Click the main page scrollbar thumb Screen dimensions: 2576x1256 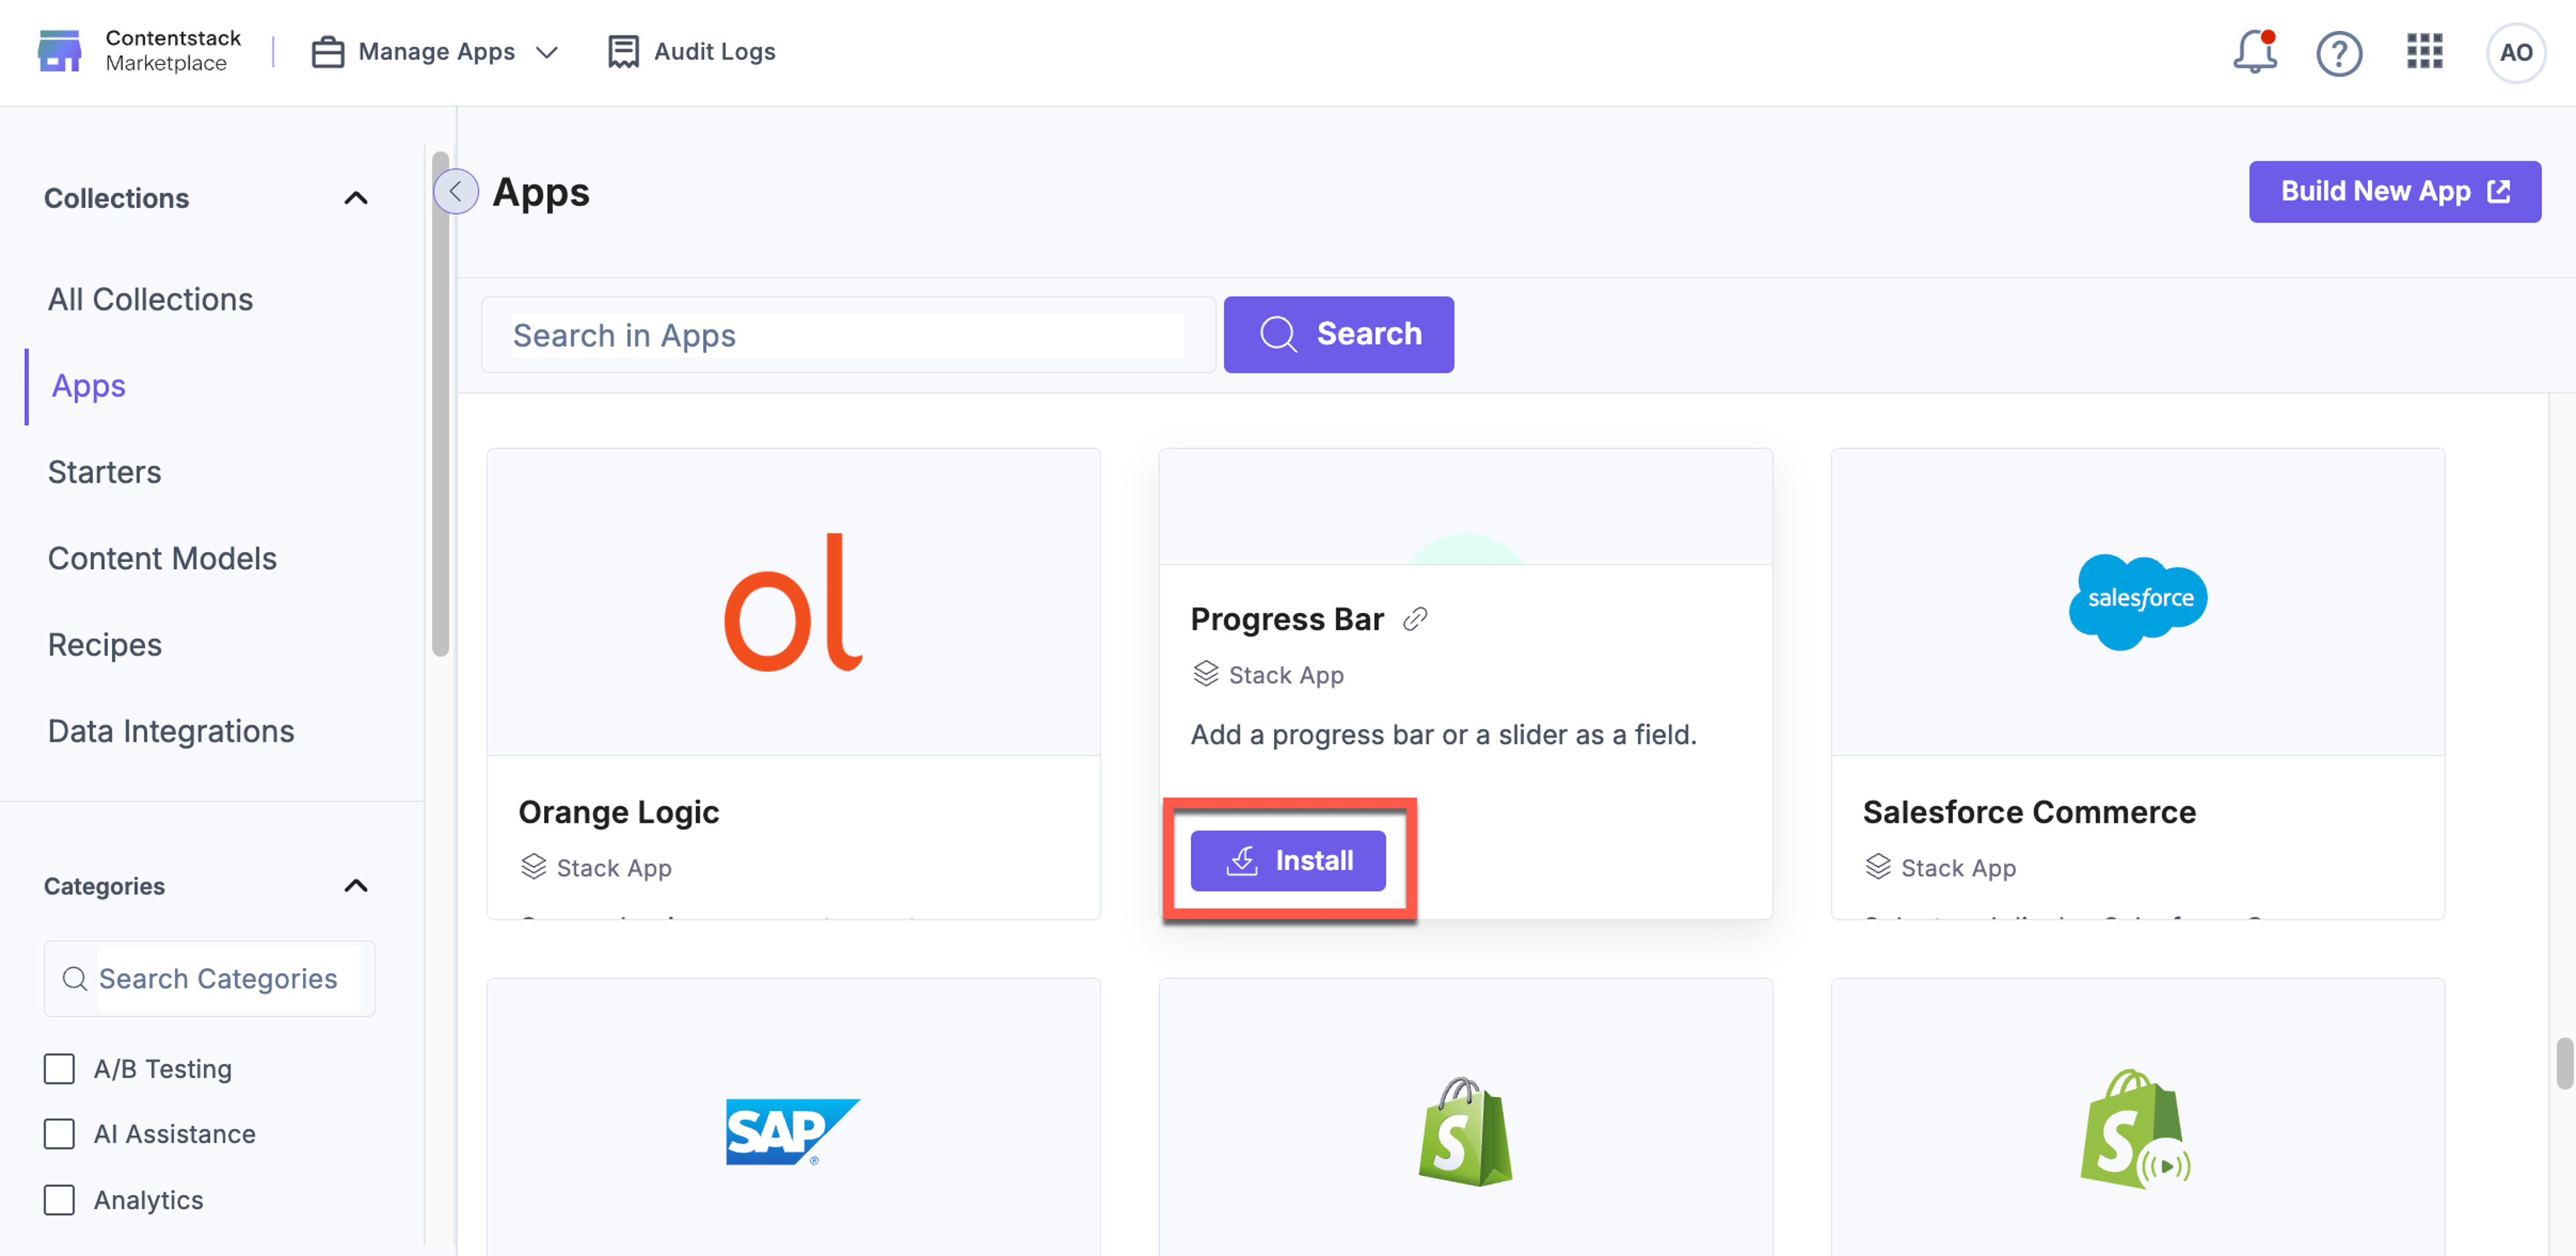[2565, 1063]
